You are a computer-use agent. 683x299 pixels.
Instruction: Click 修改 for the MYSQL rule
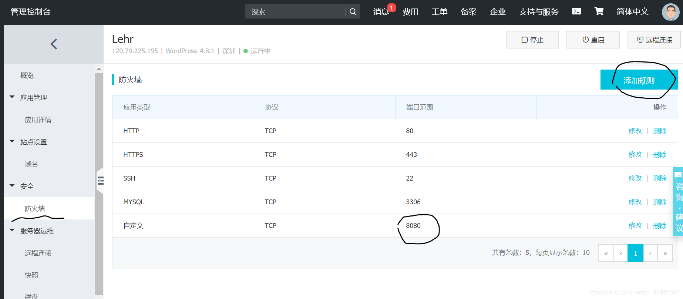click(x=635, y=202)
